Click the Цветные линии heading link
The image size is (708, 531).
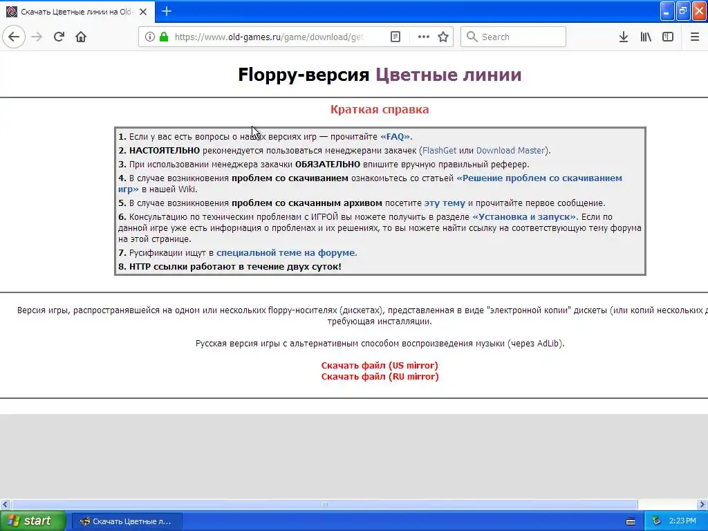(x=448, y=75)
